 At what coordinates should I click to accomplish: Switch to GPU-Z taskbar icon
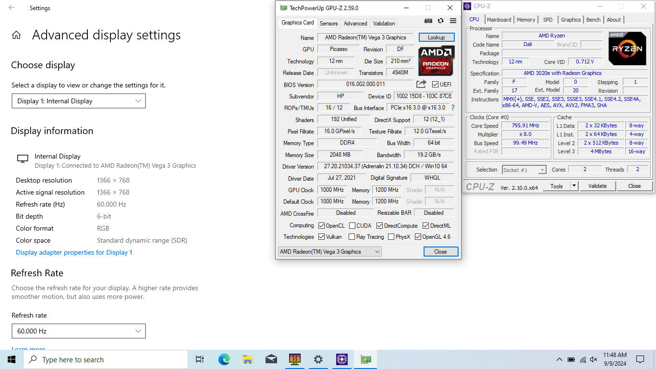(x=365, y=359)
